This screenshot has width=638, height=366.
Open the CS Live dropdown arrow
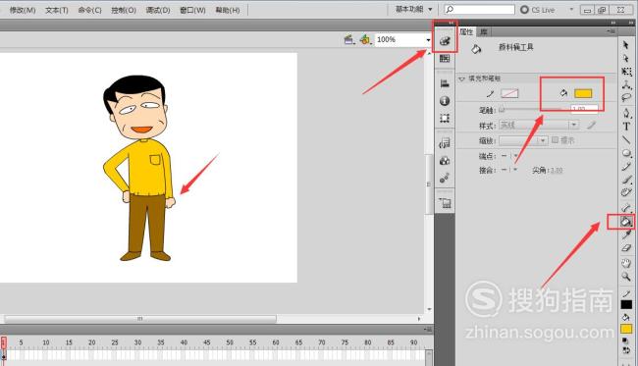pos(571,10)
